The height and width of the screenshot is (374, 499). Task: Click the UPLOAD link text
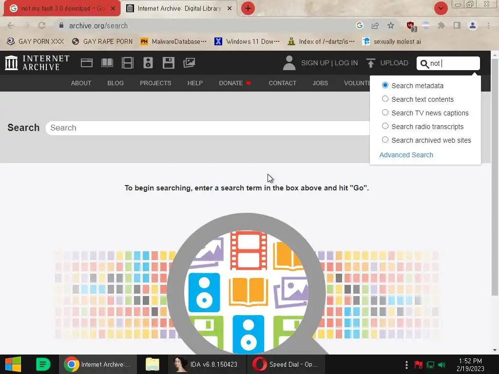pos(394,63)
